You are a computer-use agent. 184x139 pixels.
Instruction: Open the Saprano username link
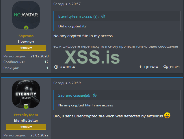(26, 36)
